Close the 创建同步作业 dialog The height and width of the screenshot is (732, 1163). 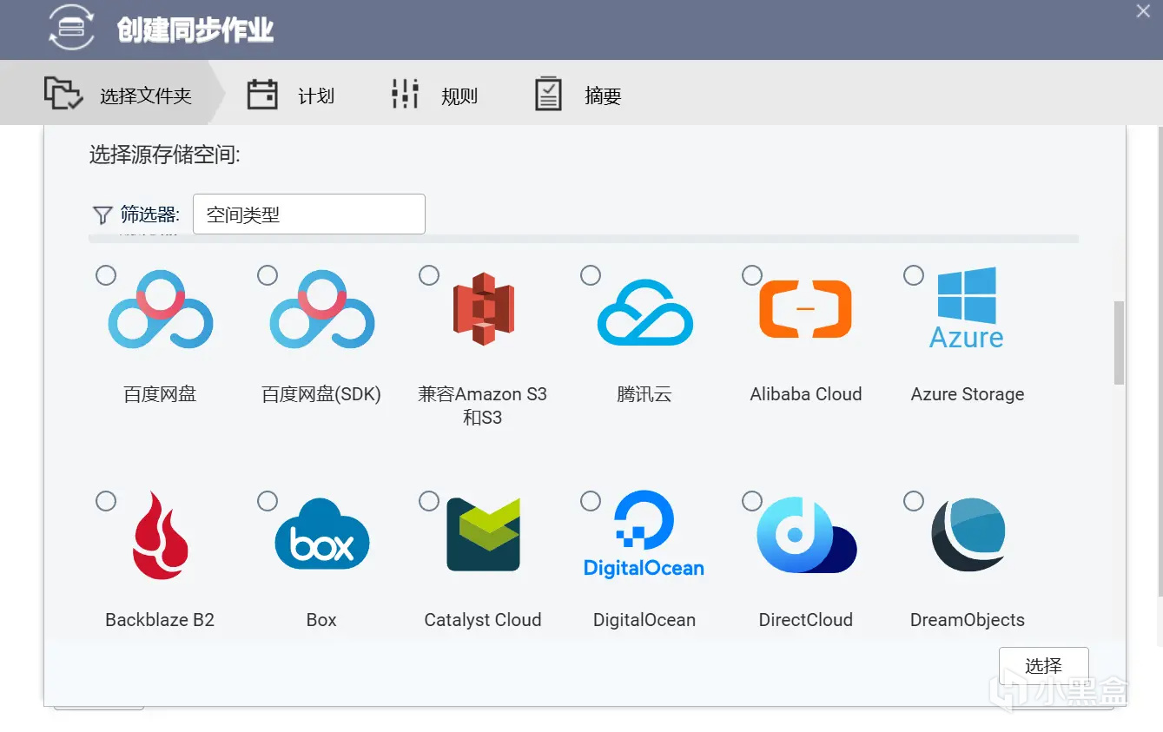click(1144, 11)
